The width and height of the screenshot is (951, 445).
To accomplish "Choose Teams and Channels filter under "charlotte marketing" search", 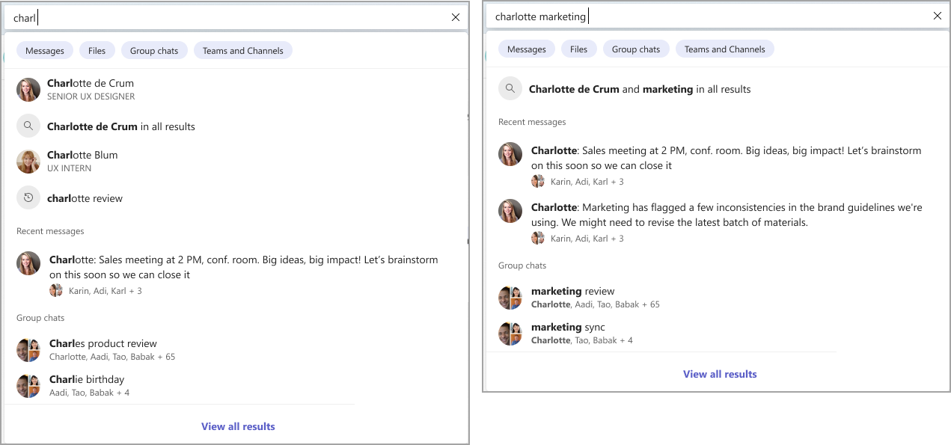I will [x=724, y=49].
